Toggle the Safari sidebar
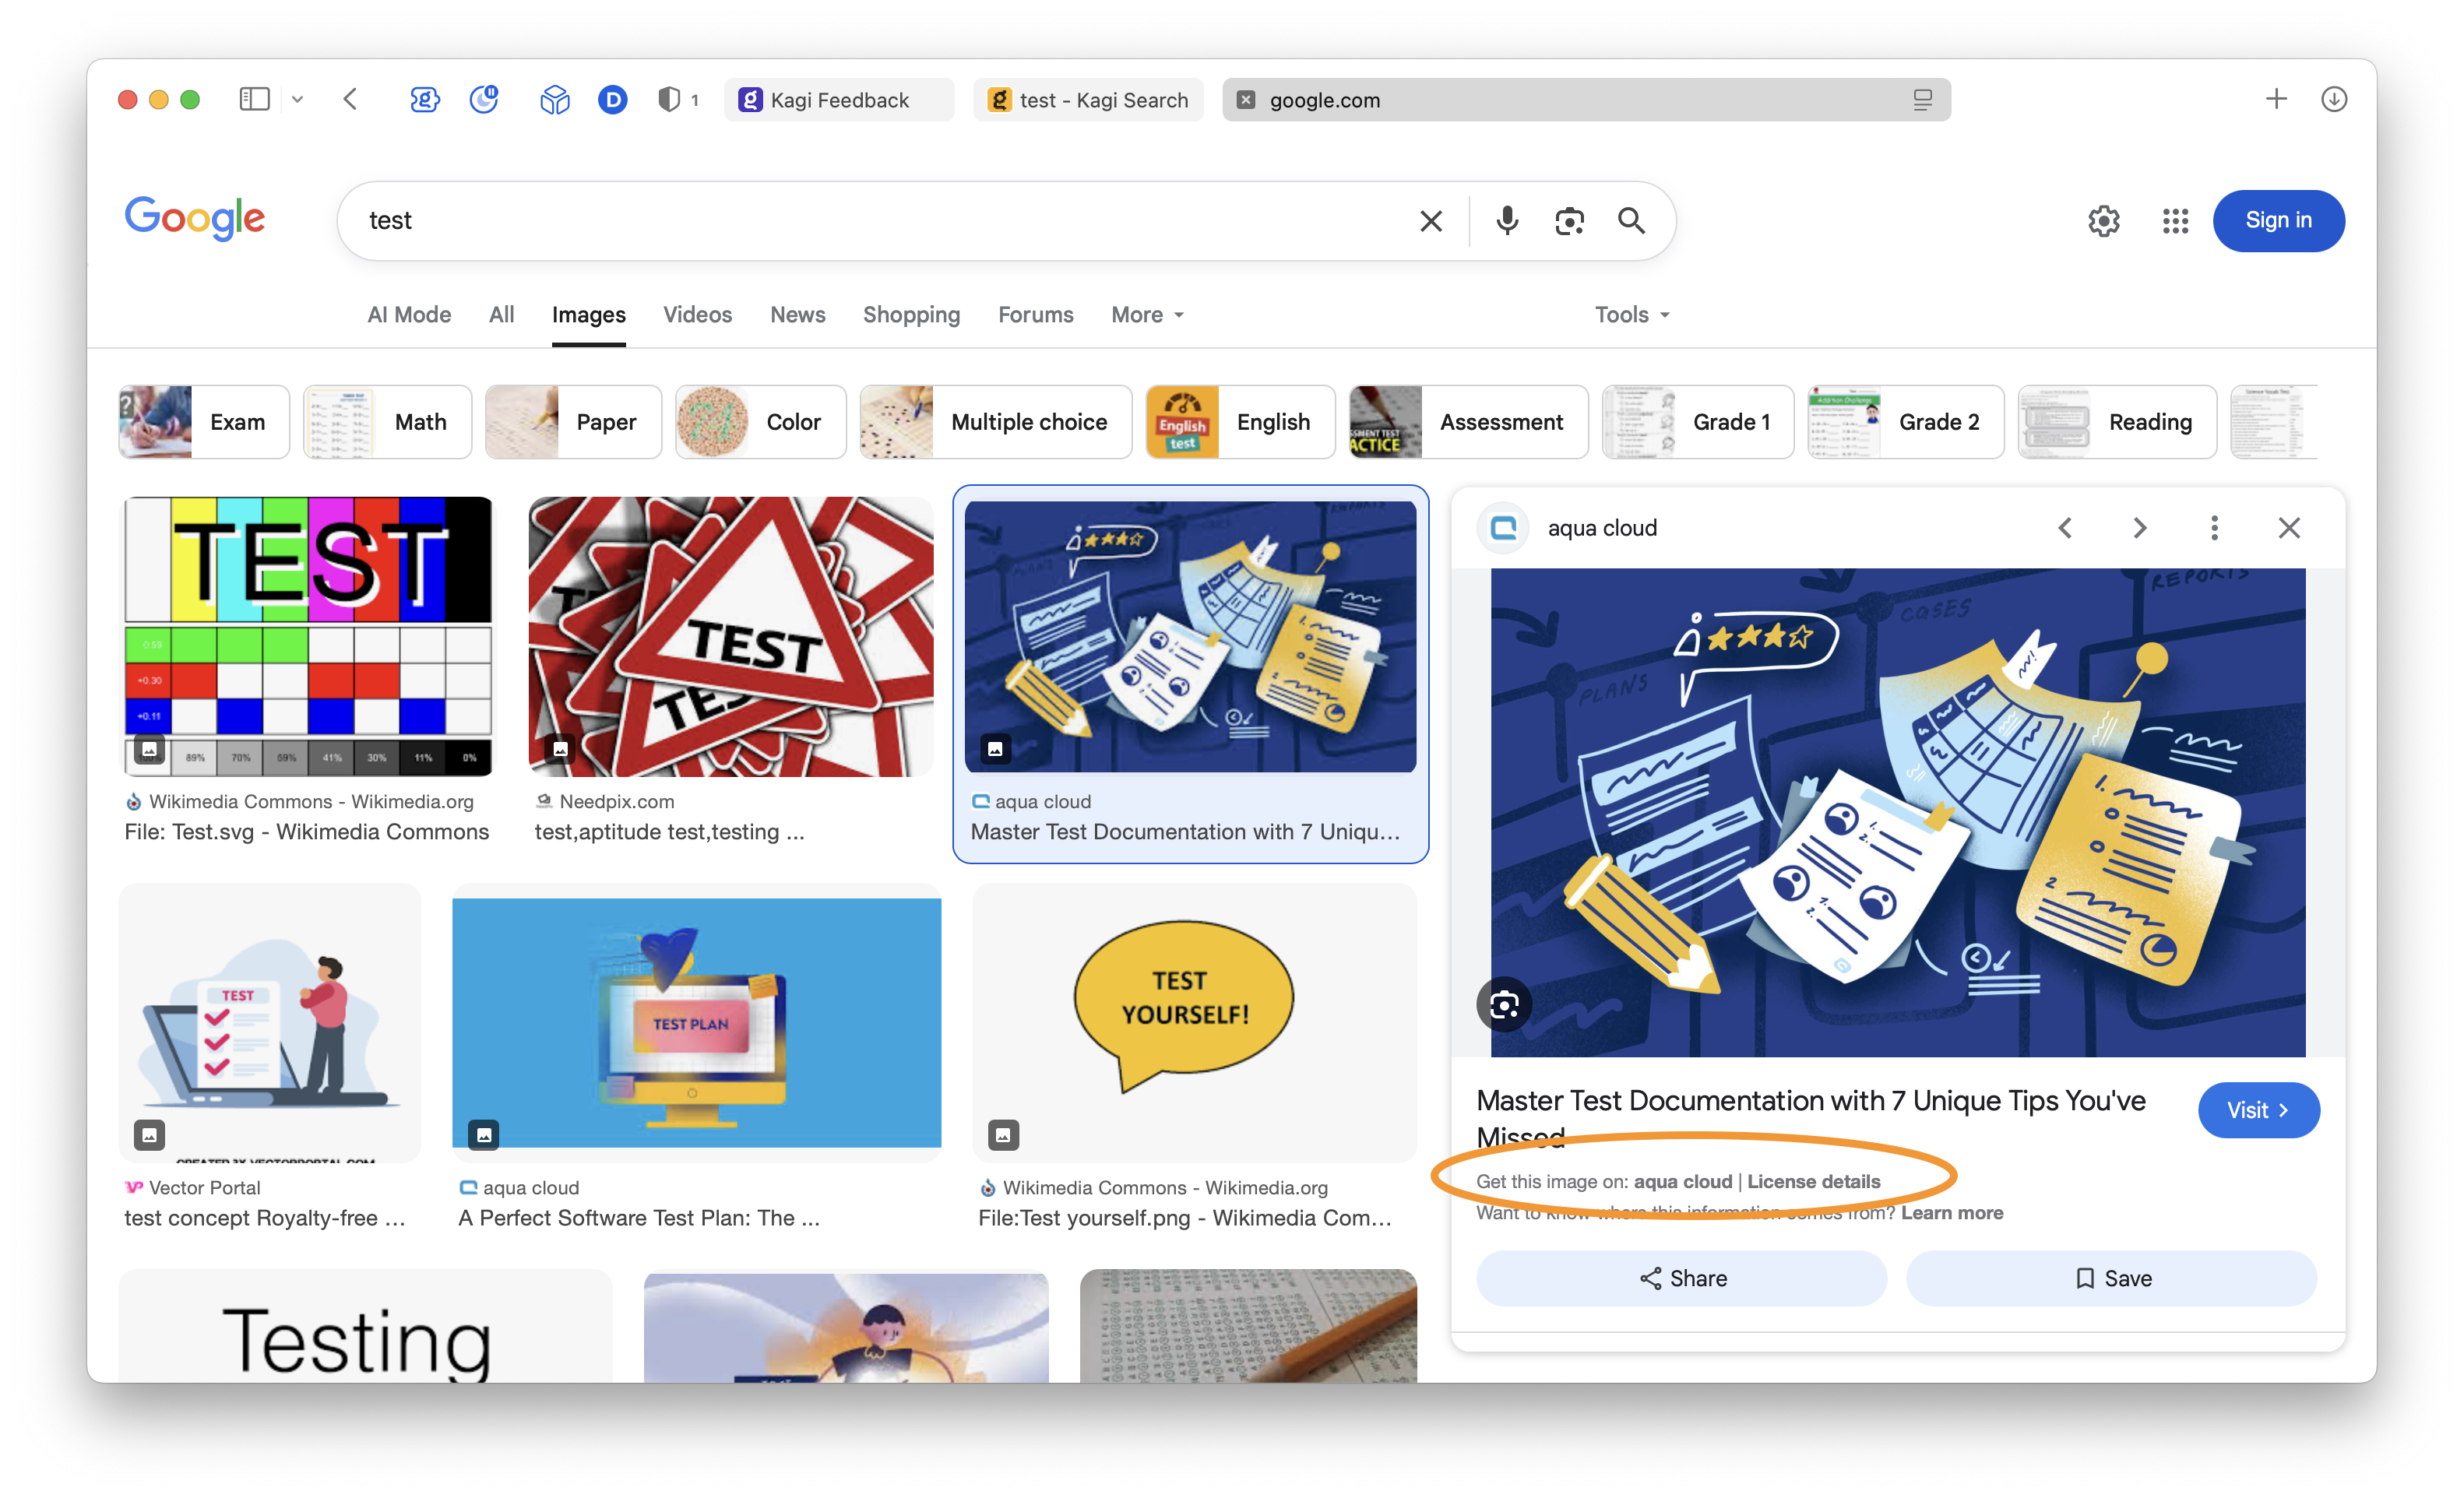 254,99
